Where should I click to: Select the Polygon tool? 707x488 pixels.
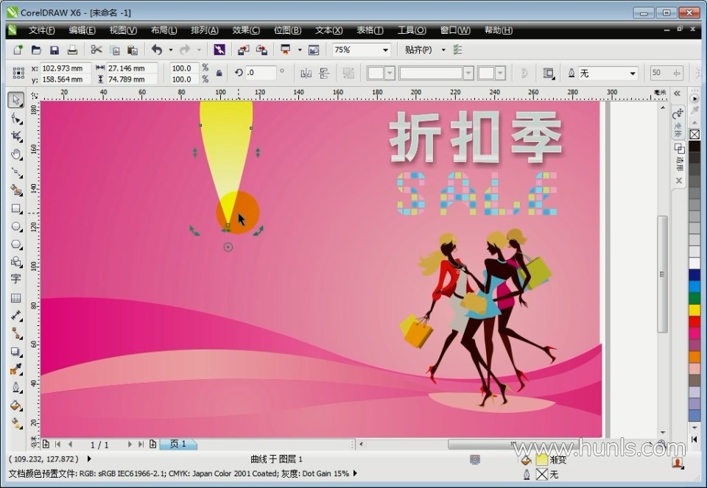(16, 244)
